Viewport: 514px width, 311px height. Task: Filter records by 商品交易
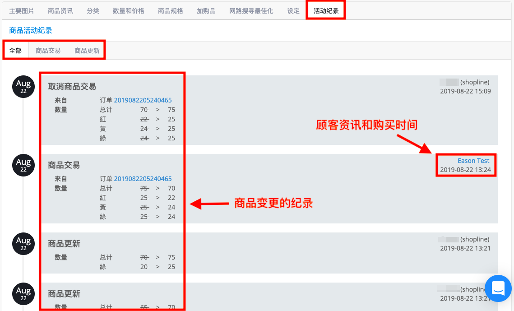tap(48, 51)
